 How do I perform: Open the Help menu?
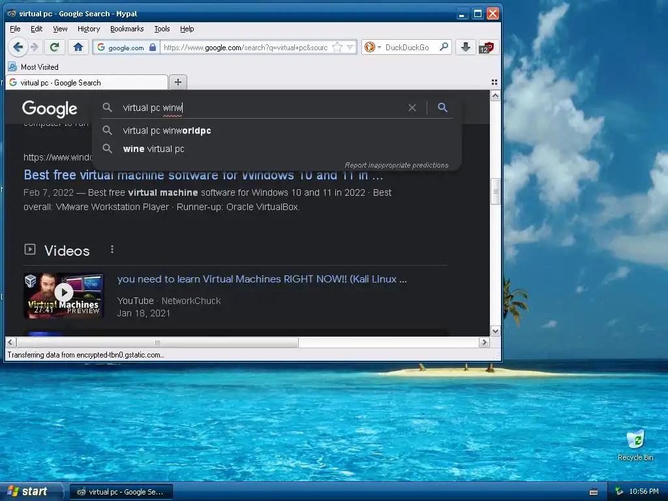click(187, 29)
